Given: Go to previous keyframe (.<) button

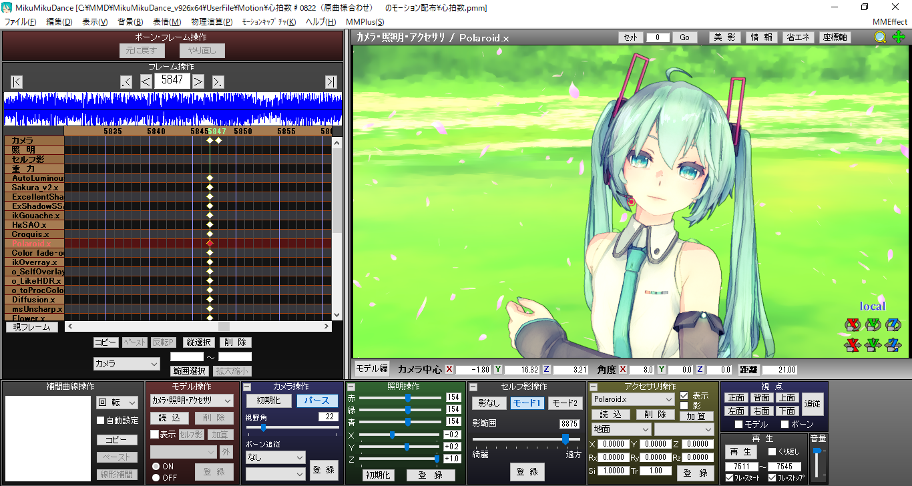Looking at the screenshot, I should click(126, 81).
